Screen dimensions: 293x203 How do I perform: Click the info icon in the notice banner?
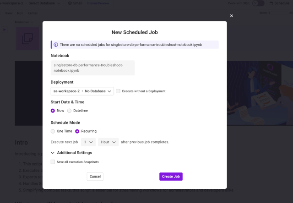[x=56, y=45]
